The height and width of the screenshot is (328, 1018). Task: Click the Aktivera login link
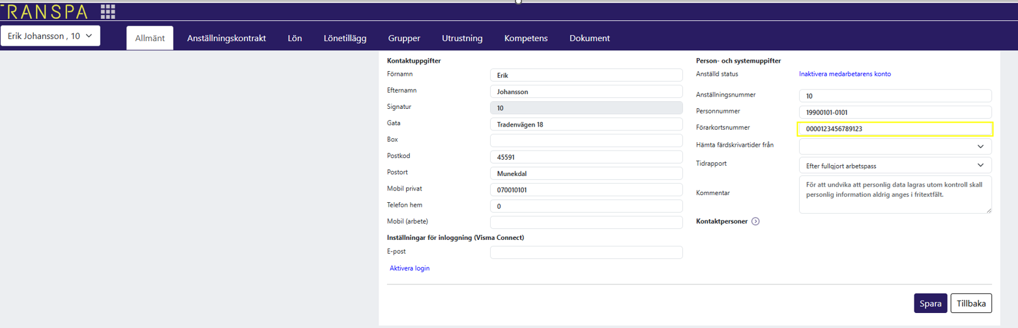(409, 269)
